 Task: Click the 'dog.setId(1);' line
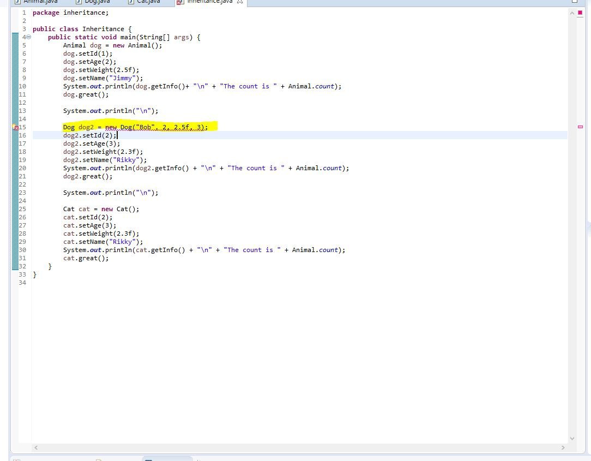88,53
